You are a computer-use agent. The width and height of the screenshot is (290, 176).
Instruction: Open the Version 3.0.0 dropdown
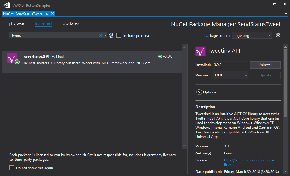(231, 75)
